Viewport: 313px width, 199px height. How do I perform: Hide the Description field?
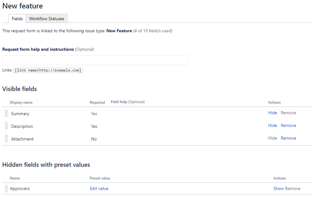pos(272,125)
